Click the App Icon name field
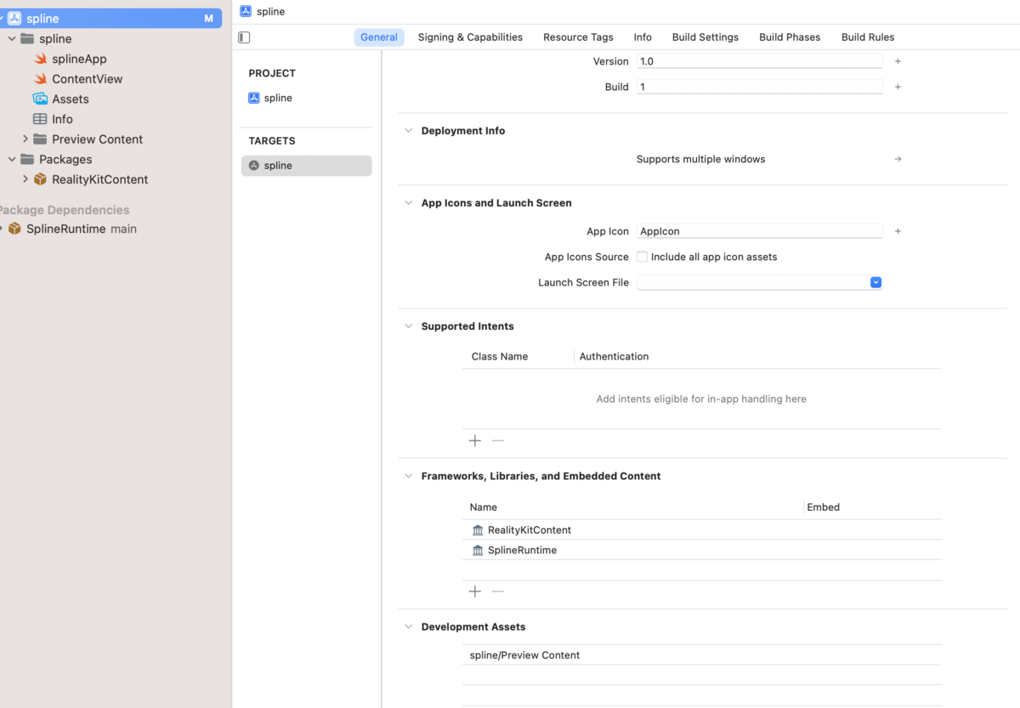 760,231
